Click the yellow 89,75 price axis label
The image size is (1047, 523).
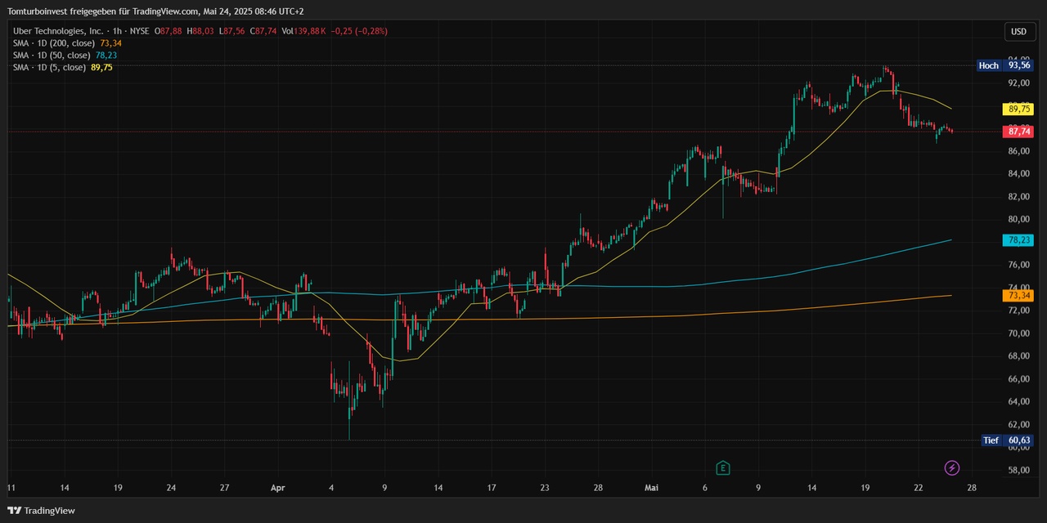point(1018,109)
